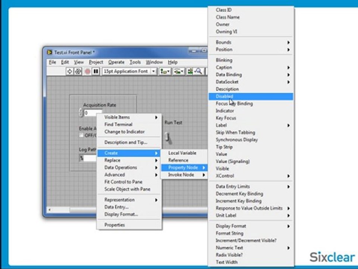This screenshot has width=358, height=269.
Task: Expand the Caption property submenu
Action: click(251, 67)
